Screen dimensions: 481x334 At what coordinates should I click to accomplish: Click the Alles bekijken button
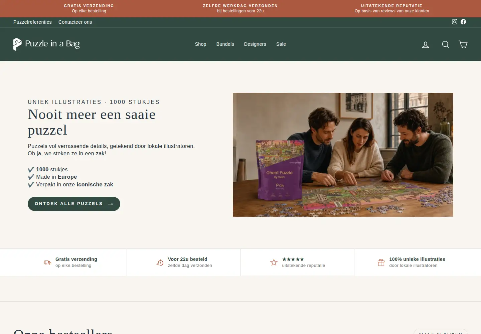(440, 332)
